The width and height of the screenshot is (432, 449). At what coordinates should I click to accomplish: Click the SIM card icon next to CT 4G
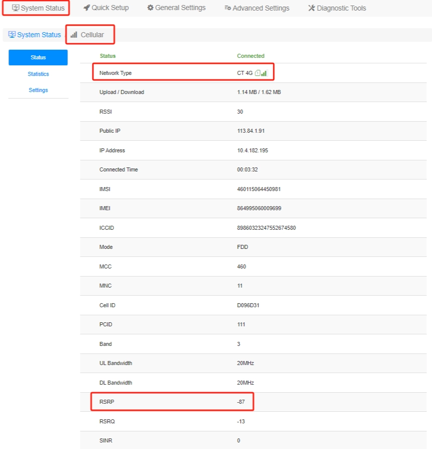[x=257, y=73]
